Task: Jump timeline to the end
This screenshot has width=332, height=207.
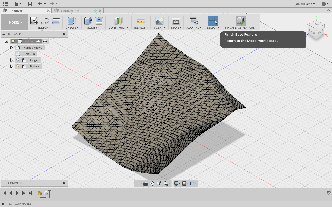Action: (30, 193)
